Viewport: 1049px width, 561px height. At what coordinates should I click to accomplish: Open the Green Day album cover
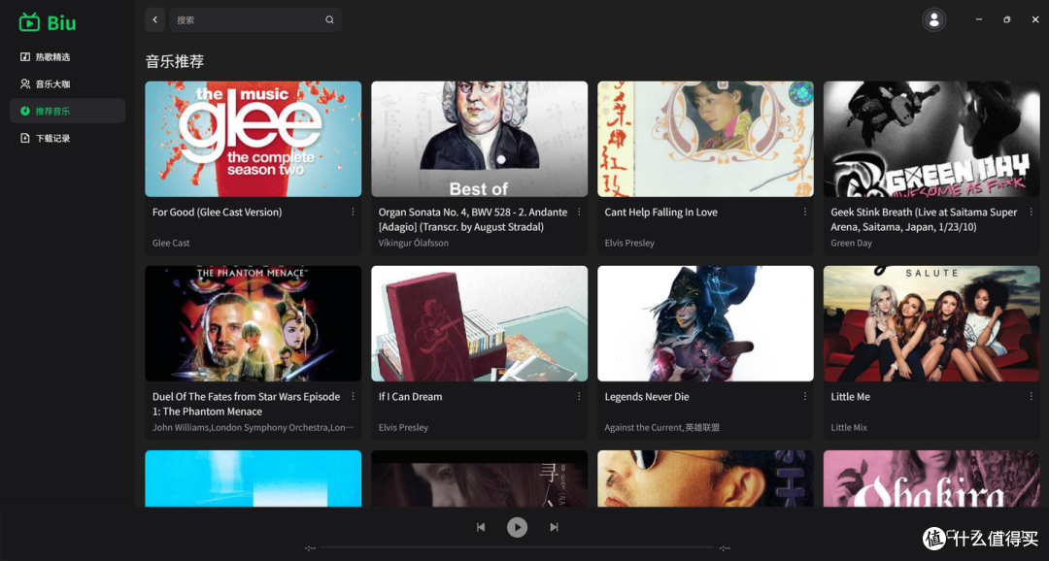click(931, 139)
